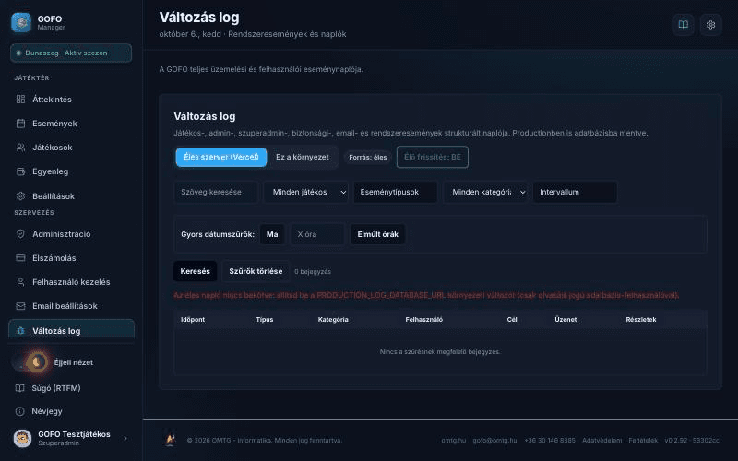Screen dimensions: 738x461
Task: Open the Egyenleg wallet icon
Action: [20, 171]
